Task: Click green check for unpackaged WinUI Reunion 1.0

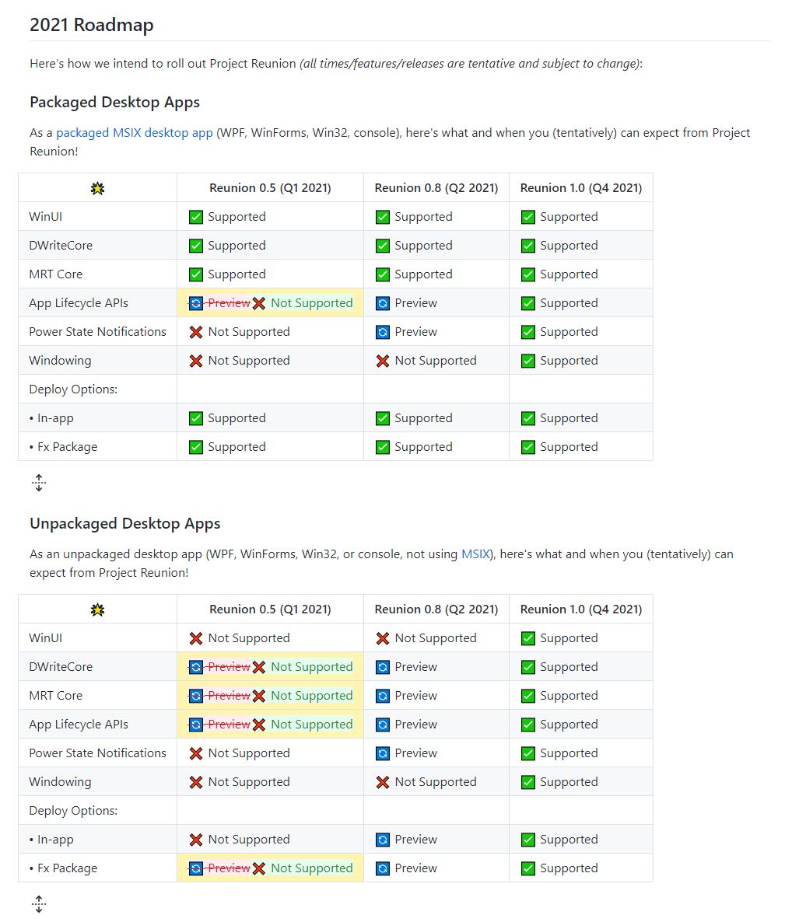Action: [528, 638]
